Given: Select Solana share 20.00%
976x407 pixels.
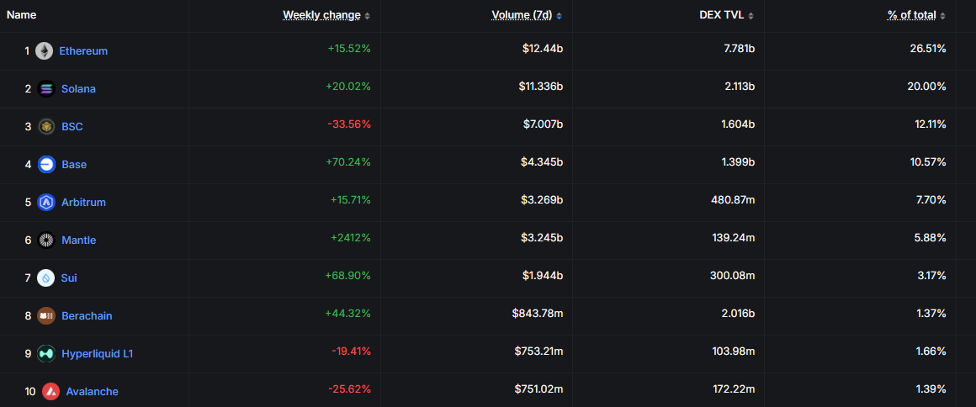Looking at the screenshot, I should click(927, 87).
